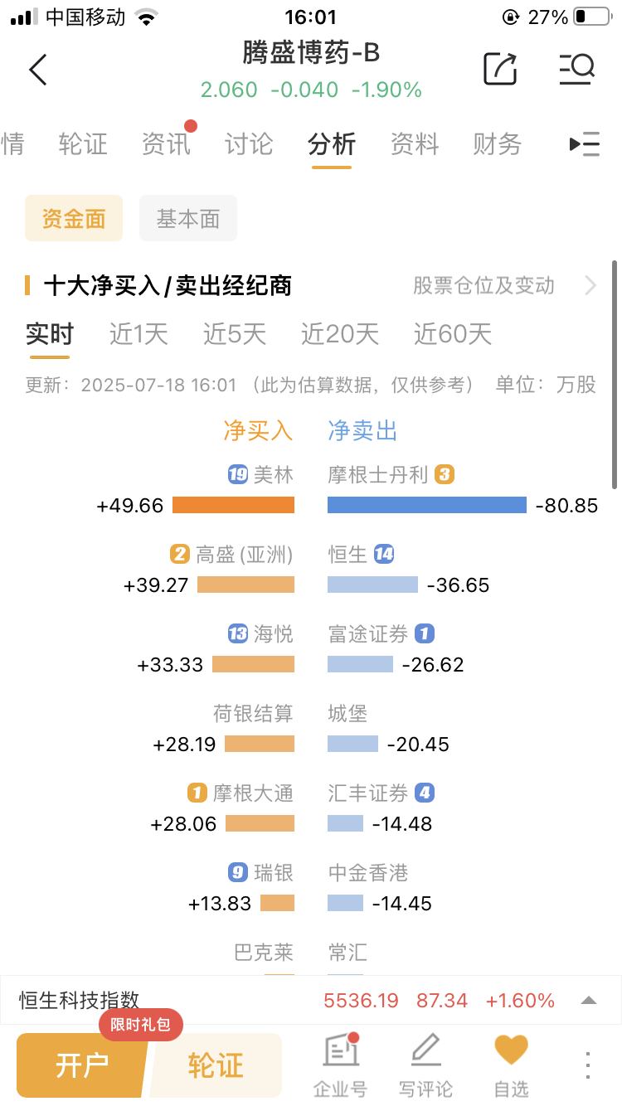The image size is (622, 1106).
Task: Open the share icon at top
Action: [500, 69]
